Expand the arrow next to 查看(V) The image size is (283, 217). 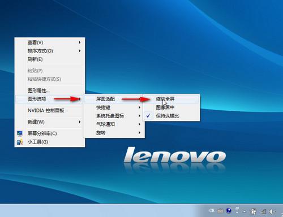tap(80, 42)
